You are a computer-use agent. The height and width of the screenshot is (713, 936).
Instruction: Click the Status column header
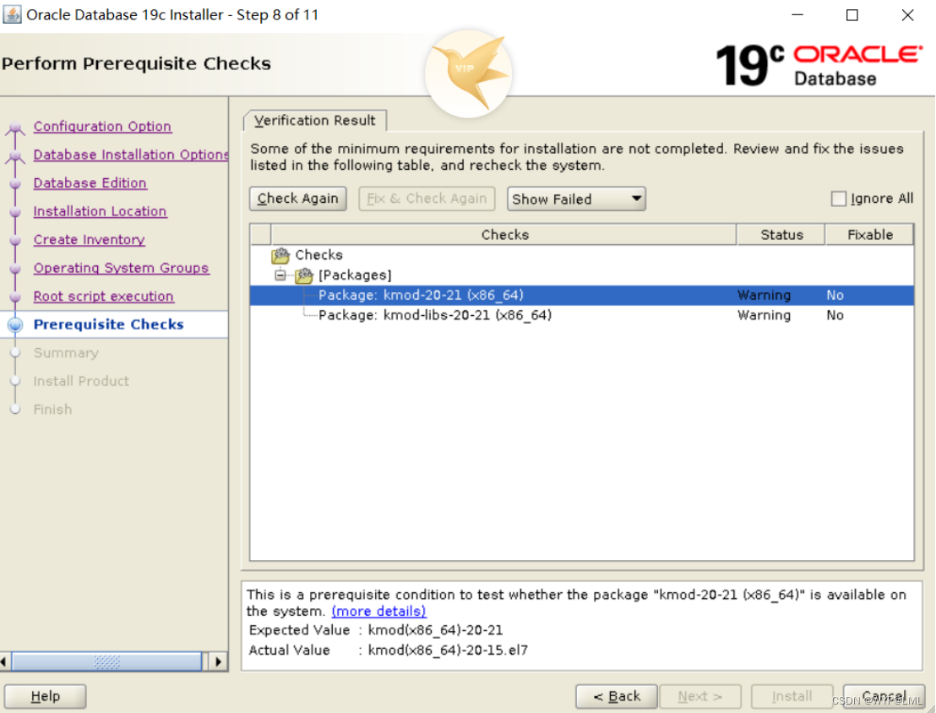pos(781,235)
